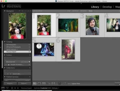Image resolution: width=120 pixels, height=91 pixels.
Task: Click Publish Services plus icon
Action: coord(30,77)
